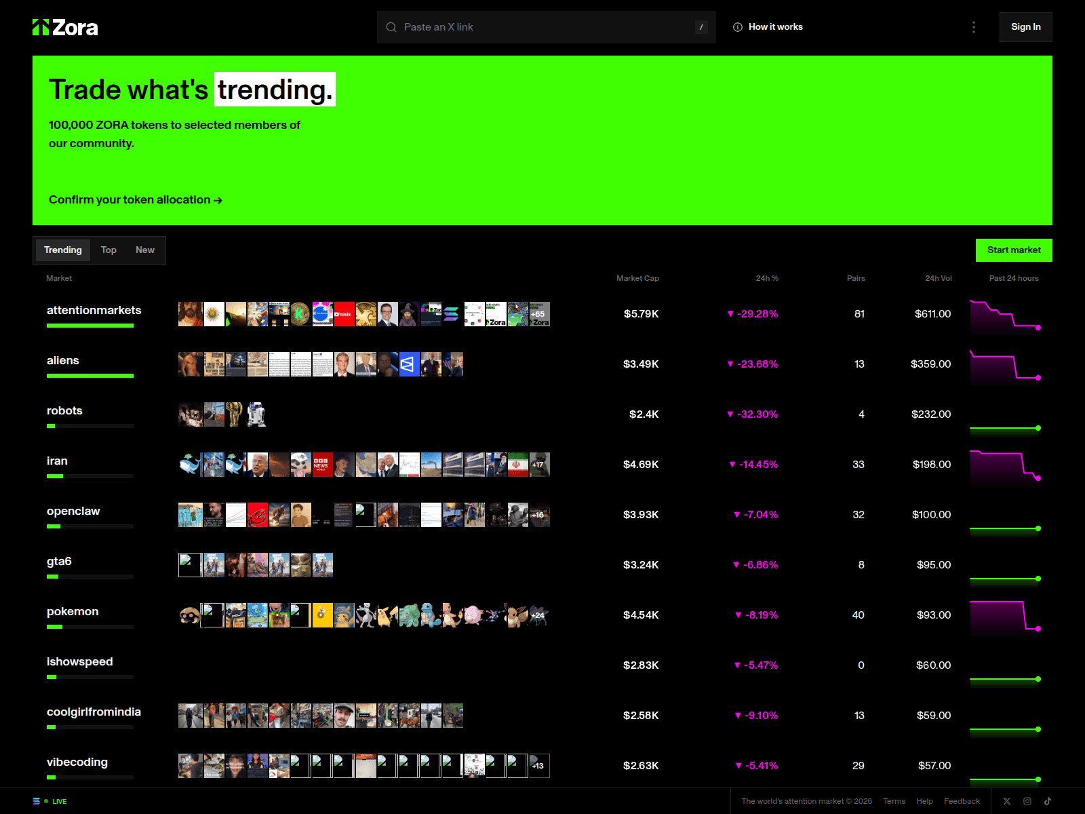Image resolution: width=1085 pixels, height=814 pixels.
Task: Click the +16 thumbnail in openclaw row
Action: 539,515
